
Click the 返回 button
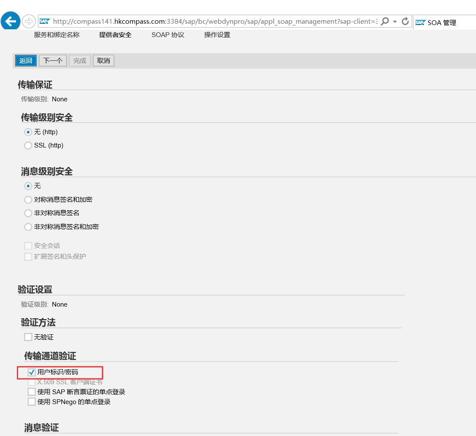click(26, 61)
